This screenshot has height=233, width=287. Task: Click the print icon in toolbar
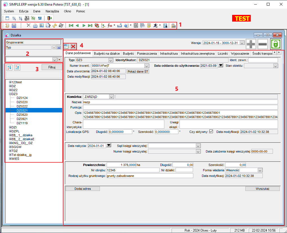tap(35, 26)
